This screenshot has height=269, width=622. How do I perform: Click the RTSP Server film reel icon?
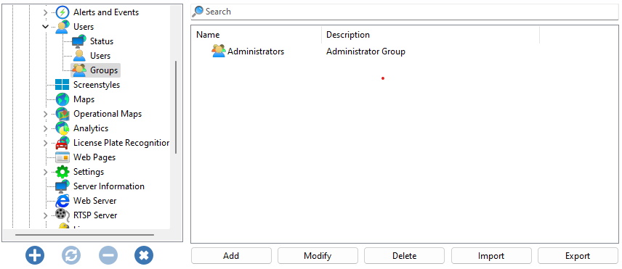point(62,215)
